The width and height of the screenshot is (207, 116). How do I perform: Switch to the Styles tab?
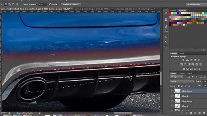click(182, 53)
